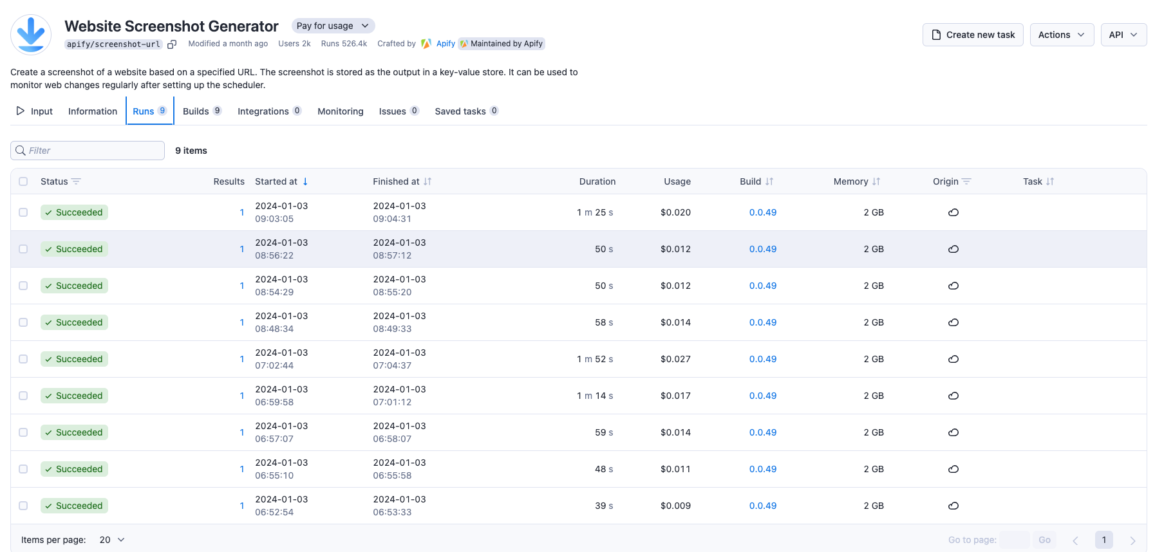Click the Create new task button
The height and width of the screenshot is (552, 1164).
(x=973, y=35)
